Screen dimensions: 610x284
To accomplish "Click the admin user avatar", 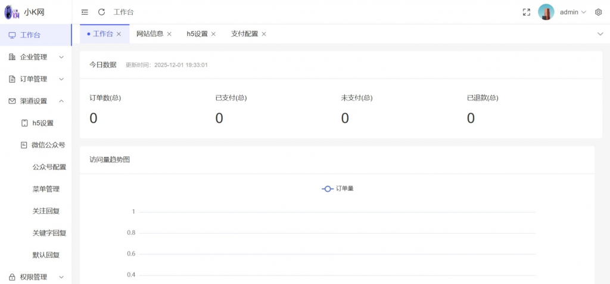I will coord(546,12).
